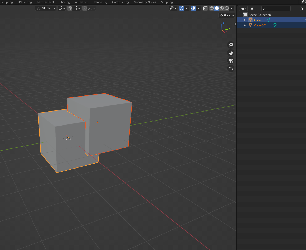The height and width of the screenshot is (250, 306).
Task: Expand the Cube.001 tree entry
Action: coord(245,25)
